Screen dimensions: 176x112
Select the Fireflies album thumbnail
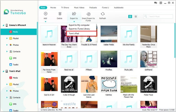click(109, 59)
